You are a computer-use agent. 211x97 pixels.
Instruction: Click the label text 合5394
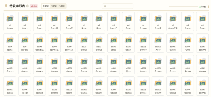point(69,93)
